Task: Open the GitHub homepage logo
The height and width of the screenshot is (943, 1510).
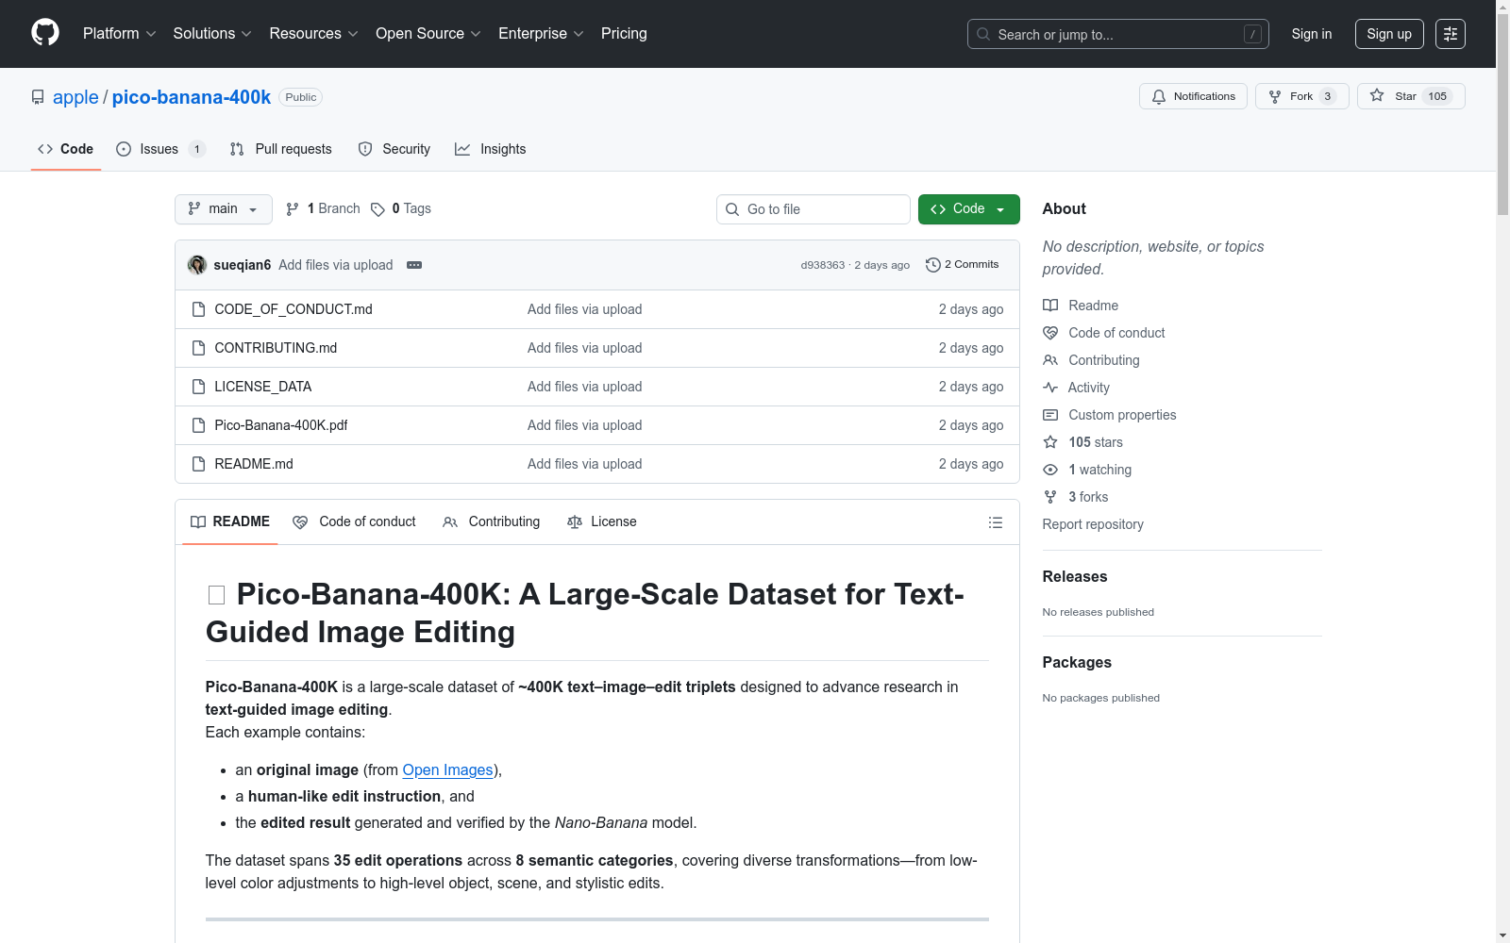Action: [45, 33]
